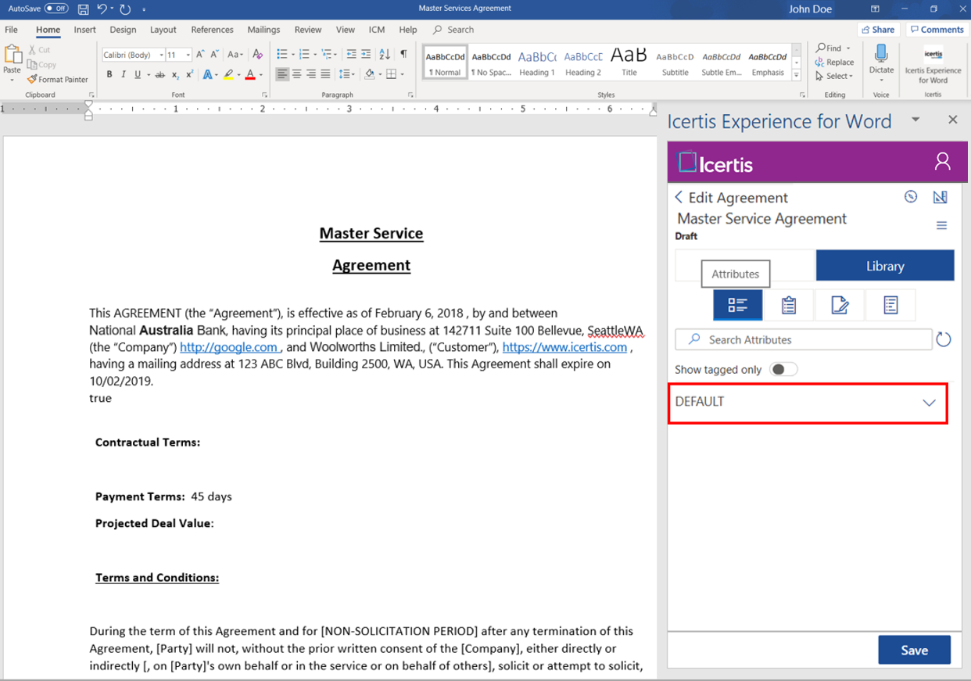This screenshot has height=681, width=971.
Task: Open the References ribbon tab
Action: [212, 30]
